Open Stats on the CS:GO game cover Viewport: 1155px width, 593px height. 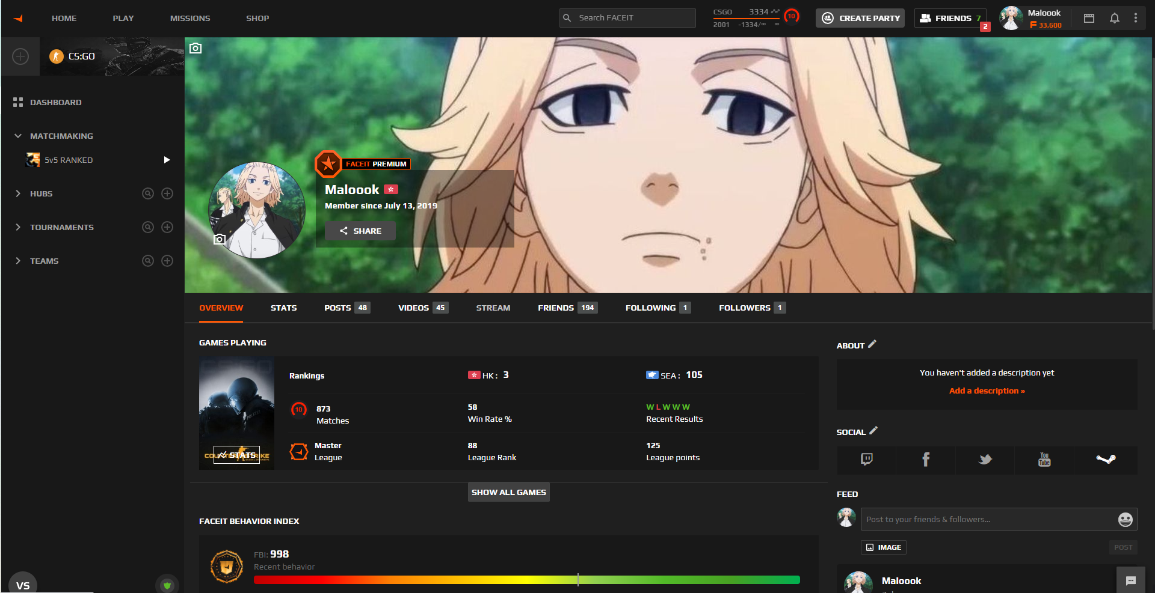tap(236, 455)
